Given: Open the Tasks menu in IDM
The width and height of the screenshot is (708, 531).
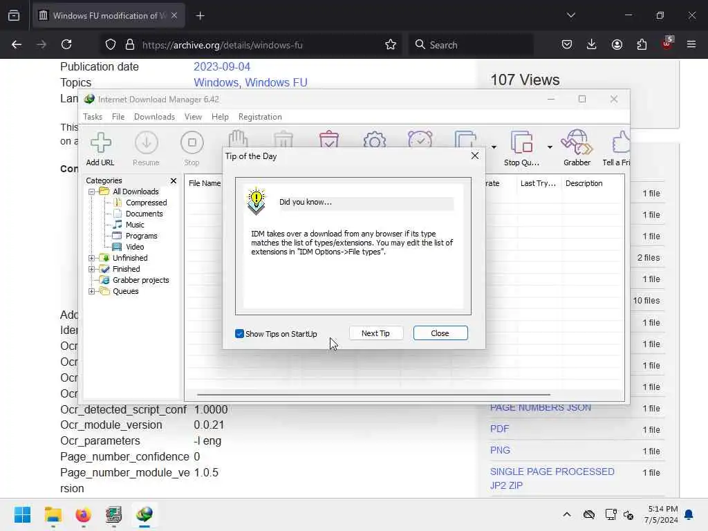Looking at the screenshot, I should (93, 116).
